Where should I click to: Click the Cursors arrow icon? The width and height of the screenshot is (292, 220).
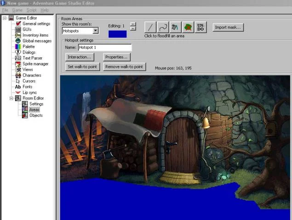(x=18, y=81)
